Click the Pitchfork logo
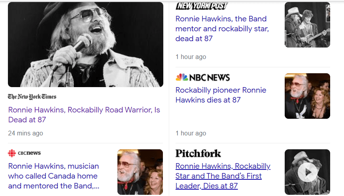Screen dimensions: 344x196 (198, 153)
